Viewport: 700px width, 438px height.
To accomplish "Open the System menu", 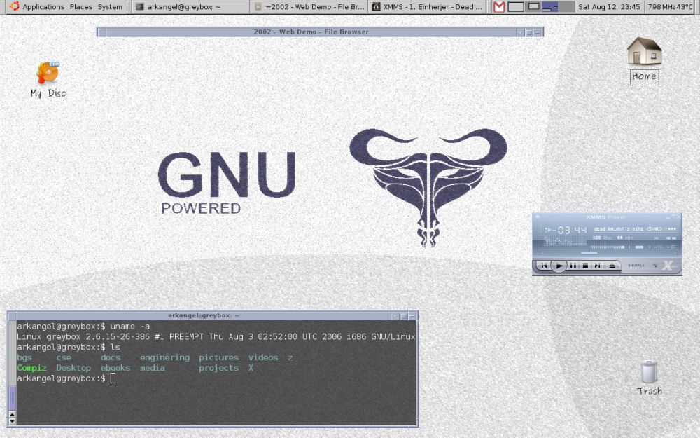I will [110, 7].
